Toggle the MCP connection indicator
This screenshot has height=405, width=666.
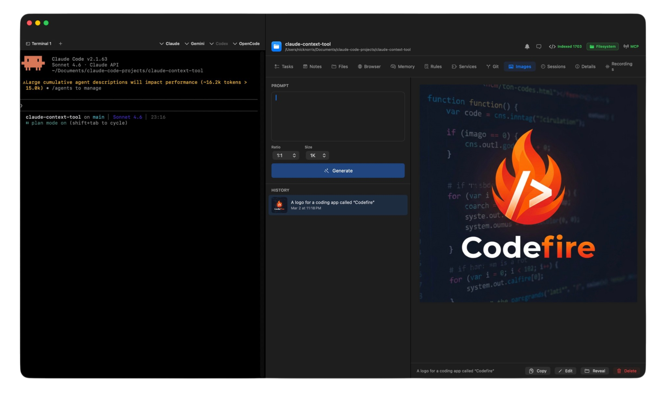click(631, 47)
